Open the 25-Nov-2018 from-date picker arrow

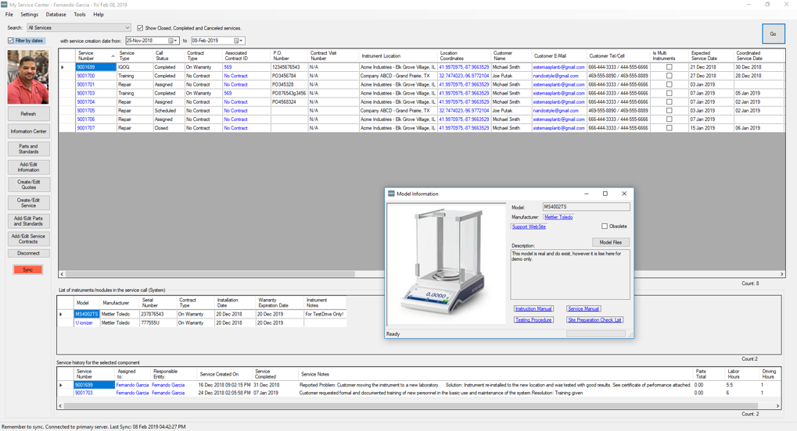click(175, 41)
